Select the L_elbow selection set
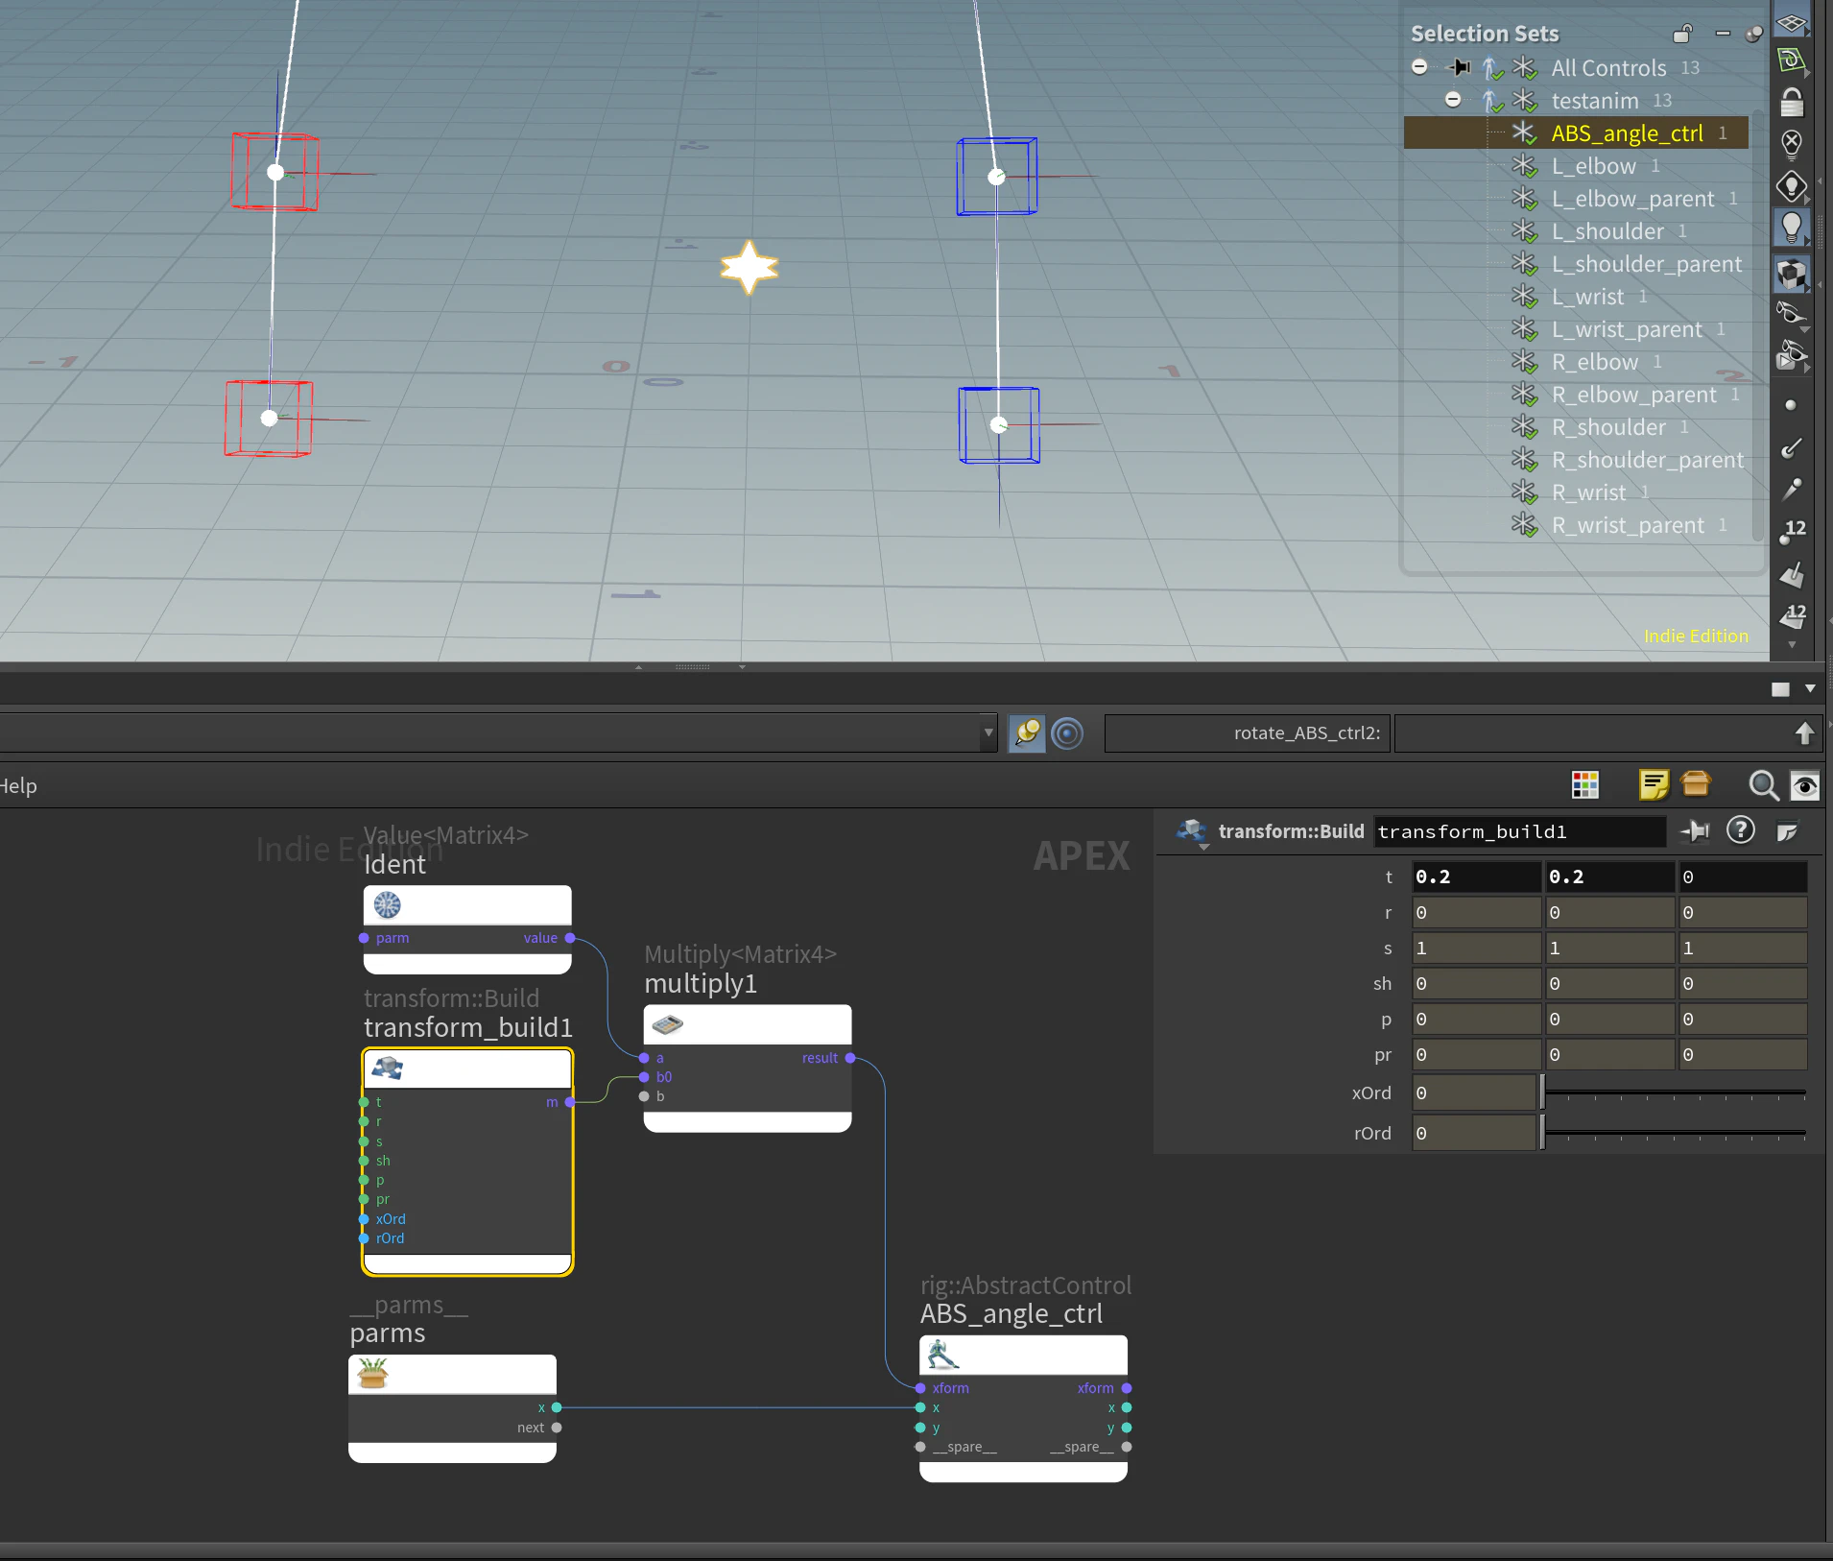 [x=1593, y=166]
